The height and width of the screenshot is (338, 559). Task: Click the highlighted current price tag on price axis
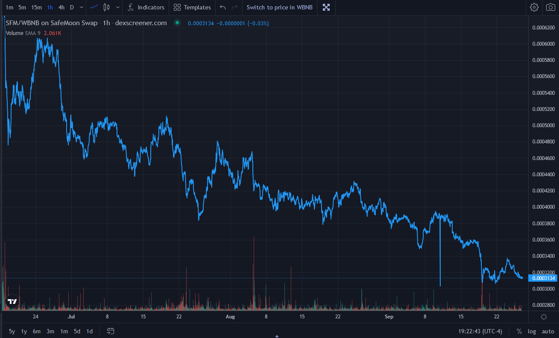[543, 278]
